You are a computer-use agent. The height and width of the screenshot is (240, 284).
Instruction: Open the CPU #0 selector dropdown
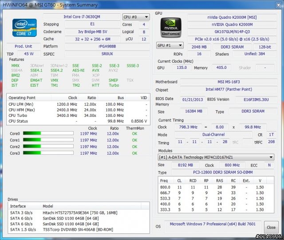(x=136, y=17)
